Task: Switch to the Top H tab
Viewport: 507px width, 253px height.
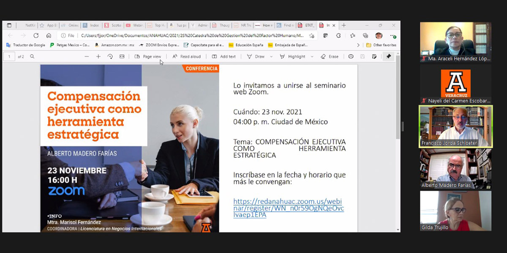Action: [156, 25]
